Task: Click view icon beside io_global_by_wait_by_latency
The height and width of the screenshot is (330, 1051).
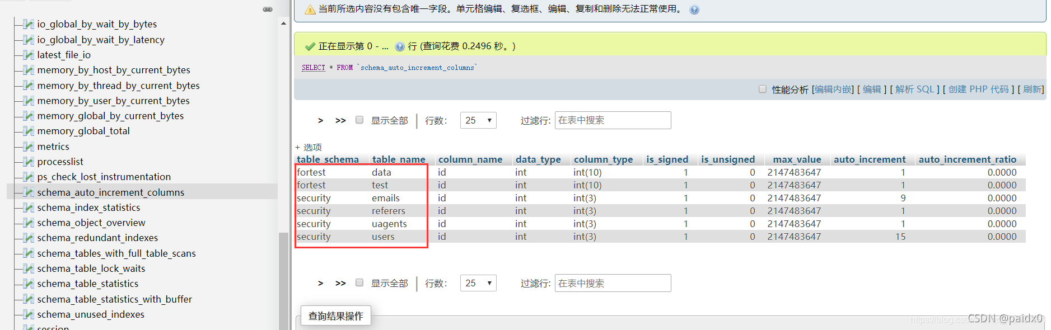Action: tap(29, 40)
